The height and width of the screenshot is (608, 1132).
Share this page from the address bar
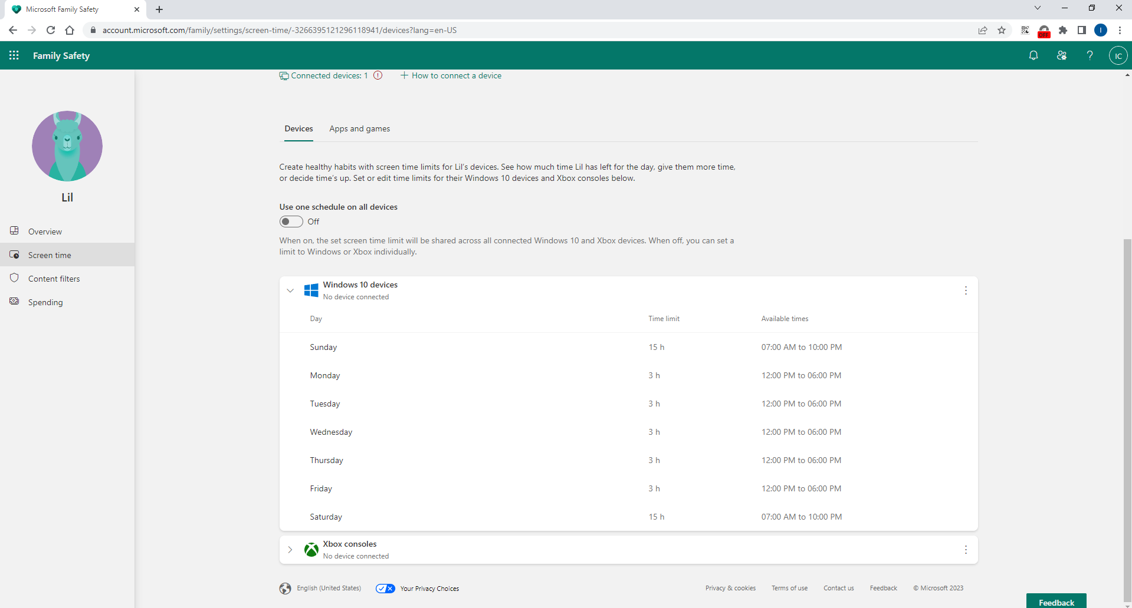pos(983,30)
